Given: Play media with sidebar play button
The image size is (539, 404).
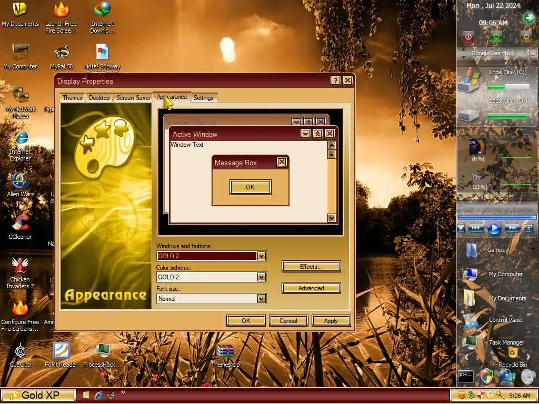Looking at the screenshot, I should click(494, 228).
